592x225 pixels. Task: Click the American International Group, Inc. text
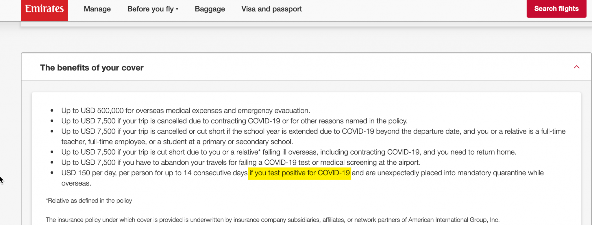click(x=454, y=220)
